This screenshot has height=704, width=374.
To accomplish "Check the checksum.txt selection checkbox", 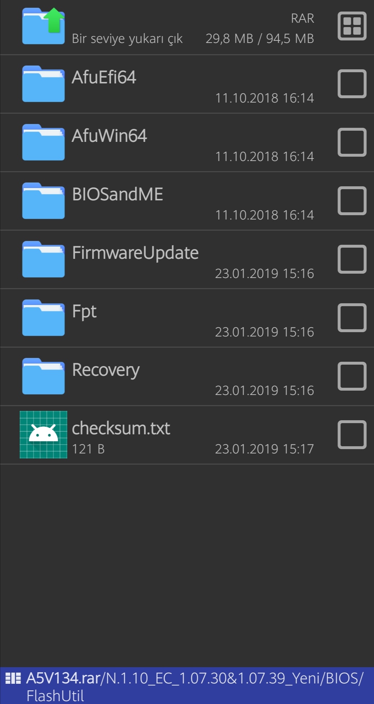I will click(352, 435).
